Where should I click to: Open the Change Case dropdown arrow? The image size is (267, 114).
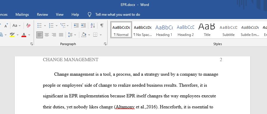20,26
